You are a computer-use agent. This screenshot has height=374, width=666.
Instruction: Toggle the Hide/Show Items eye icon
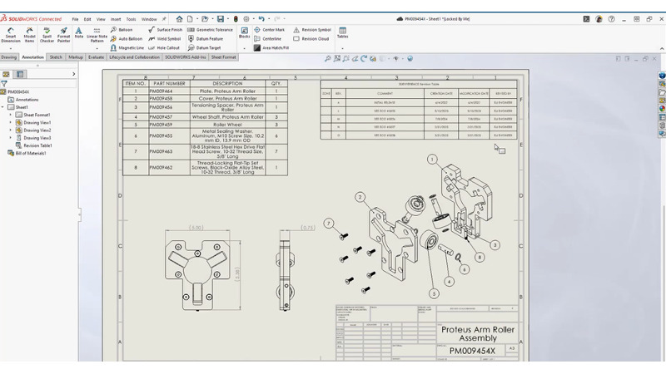coord(396,59)
